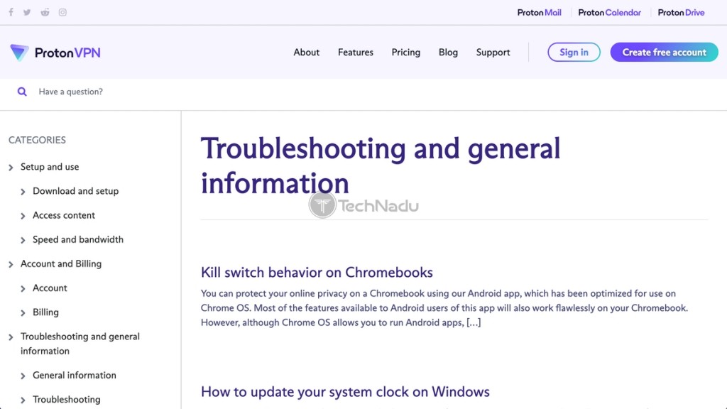Image resolution: width=727 pixels, height=409 pixels.
Task: Open How to update your system clock article
Action: point(345,392)
